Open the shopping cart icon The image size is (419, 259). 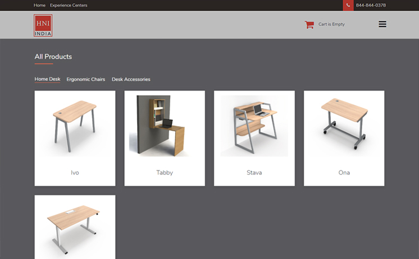pyautogui.click(x=309, y=25)
